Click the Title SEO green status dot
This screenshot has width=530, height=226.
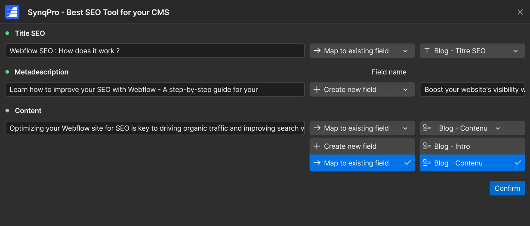click(7, 33)
